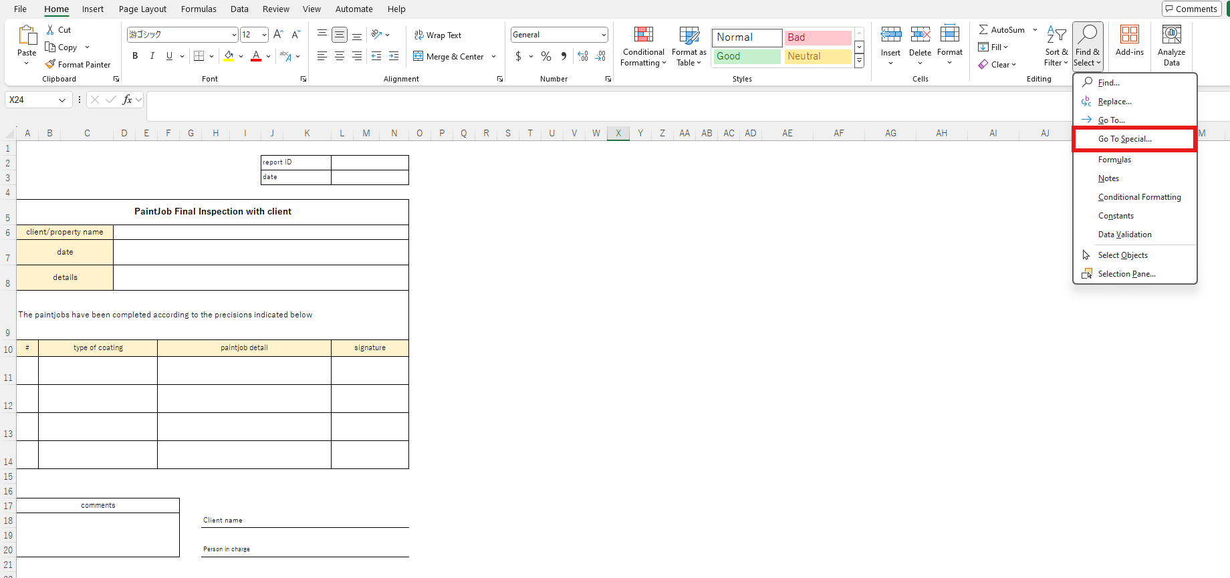The height and width of the screenshot is (578, 1230).
Task: Expand the number format General dropdown
Action: 604,35
